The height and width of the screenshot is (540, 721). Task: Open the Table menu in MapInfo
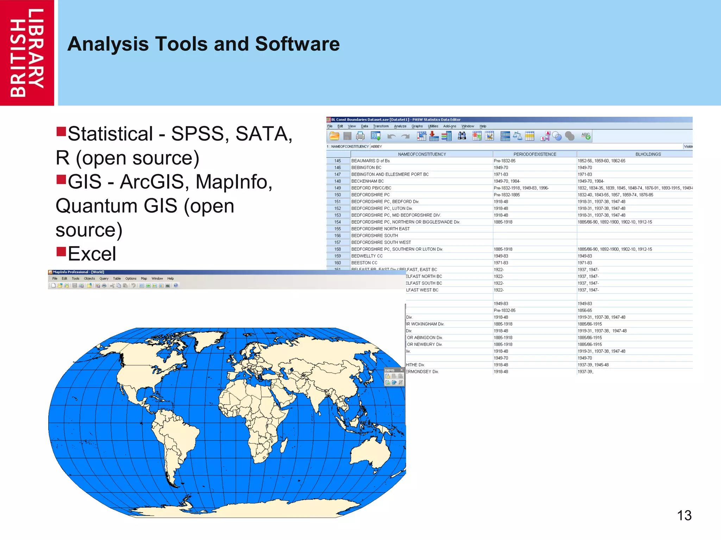(117, 278)
